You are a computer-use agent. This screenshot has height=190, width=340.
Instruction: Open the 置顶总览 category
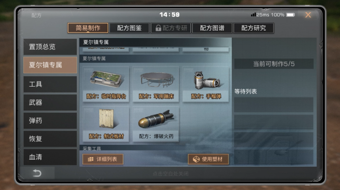pos(50,47)
